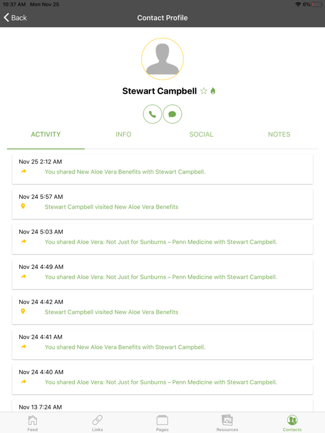Viewport: 325px width, 433px height.
Task: Switch to the NOTES tab
Action: [x=279, y=135]
